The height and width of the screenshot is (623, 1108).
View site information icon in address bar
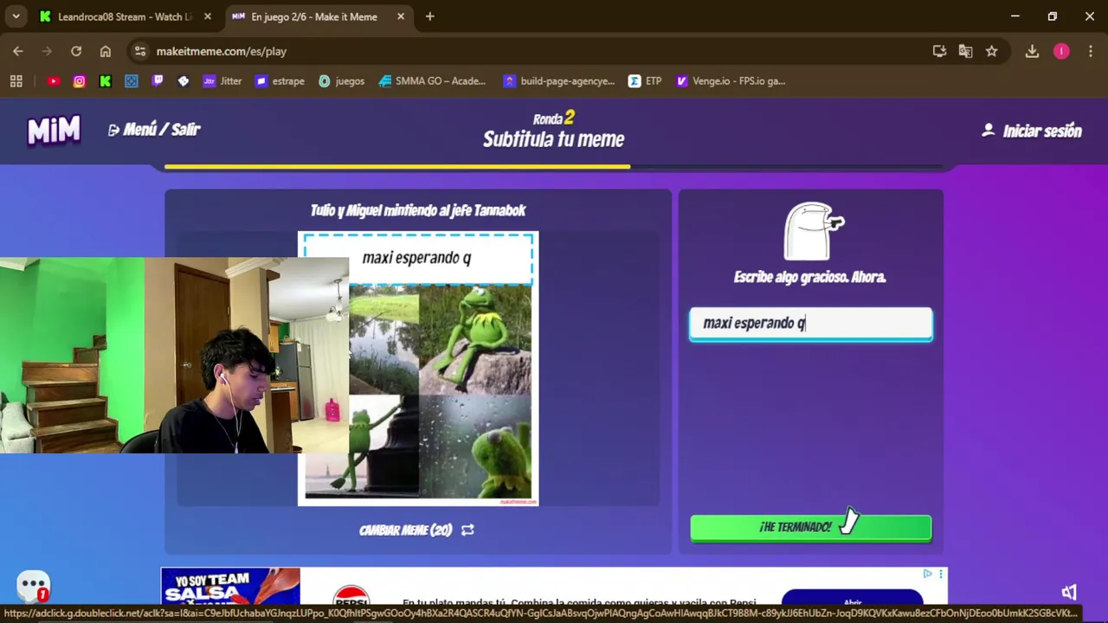[141, 51]
